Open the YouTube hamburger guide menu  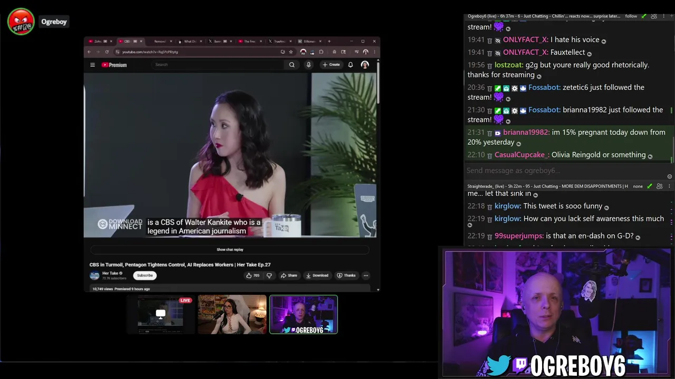point(92,65)
